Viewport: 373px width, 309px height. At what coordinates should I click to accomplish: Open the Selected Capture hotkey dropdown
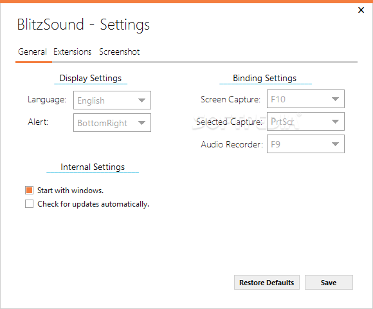point(305,122)
